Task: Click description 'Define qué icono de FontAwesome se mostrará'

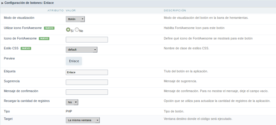Action: click(x=208, y=38)
